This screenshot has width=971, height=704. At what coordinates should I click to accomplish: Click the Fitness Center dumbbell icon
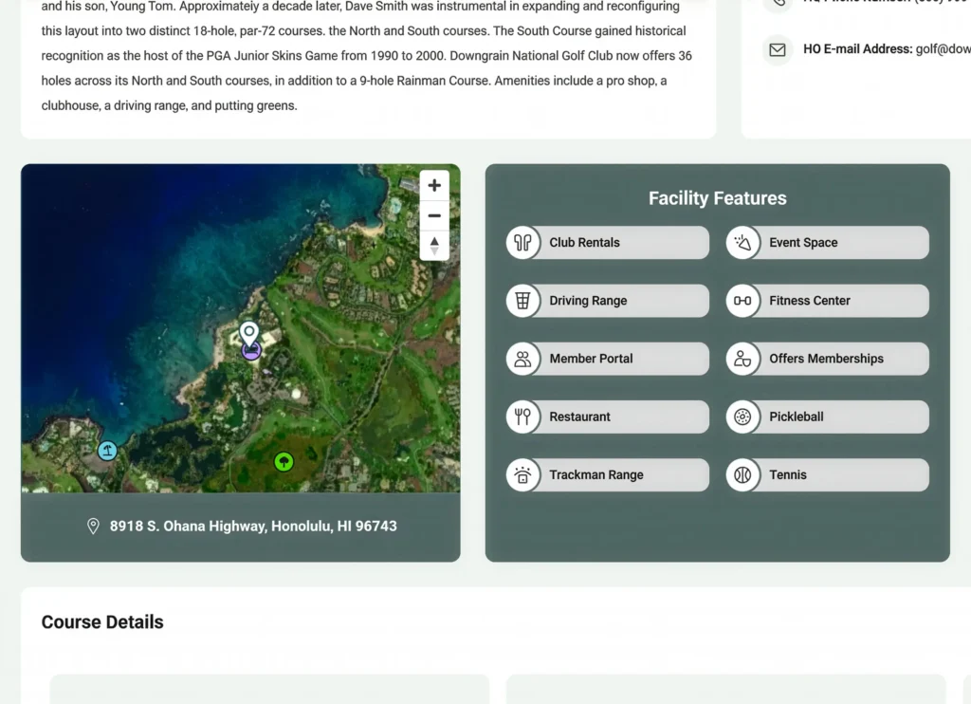[x=742, y=301]
